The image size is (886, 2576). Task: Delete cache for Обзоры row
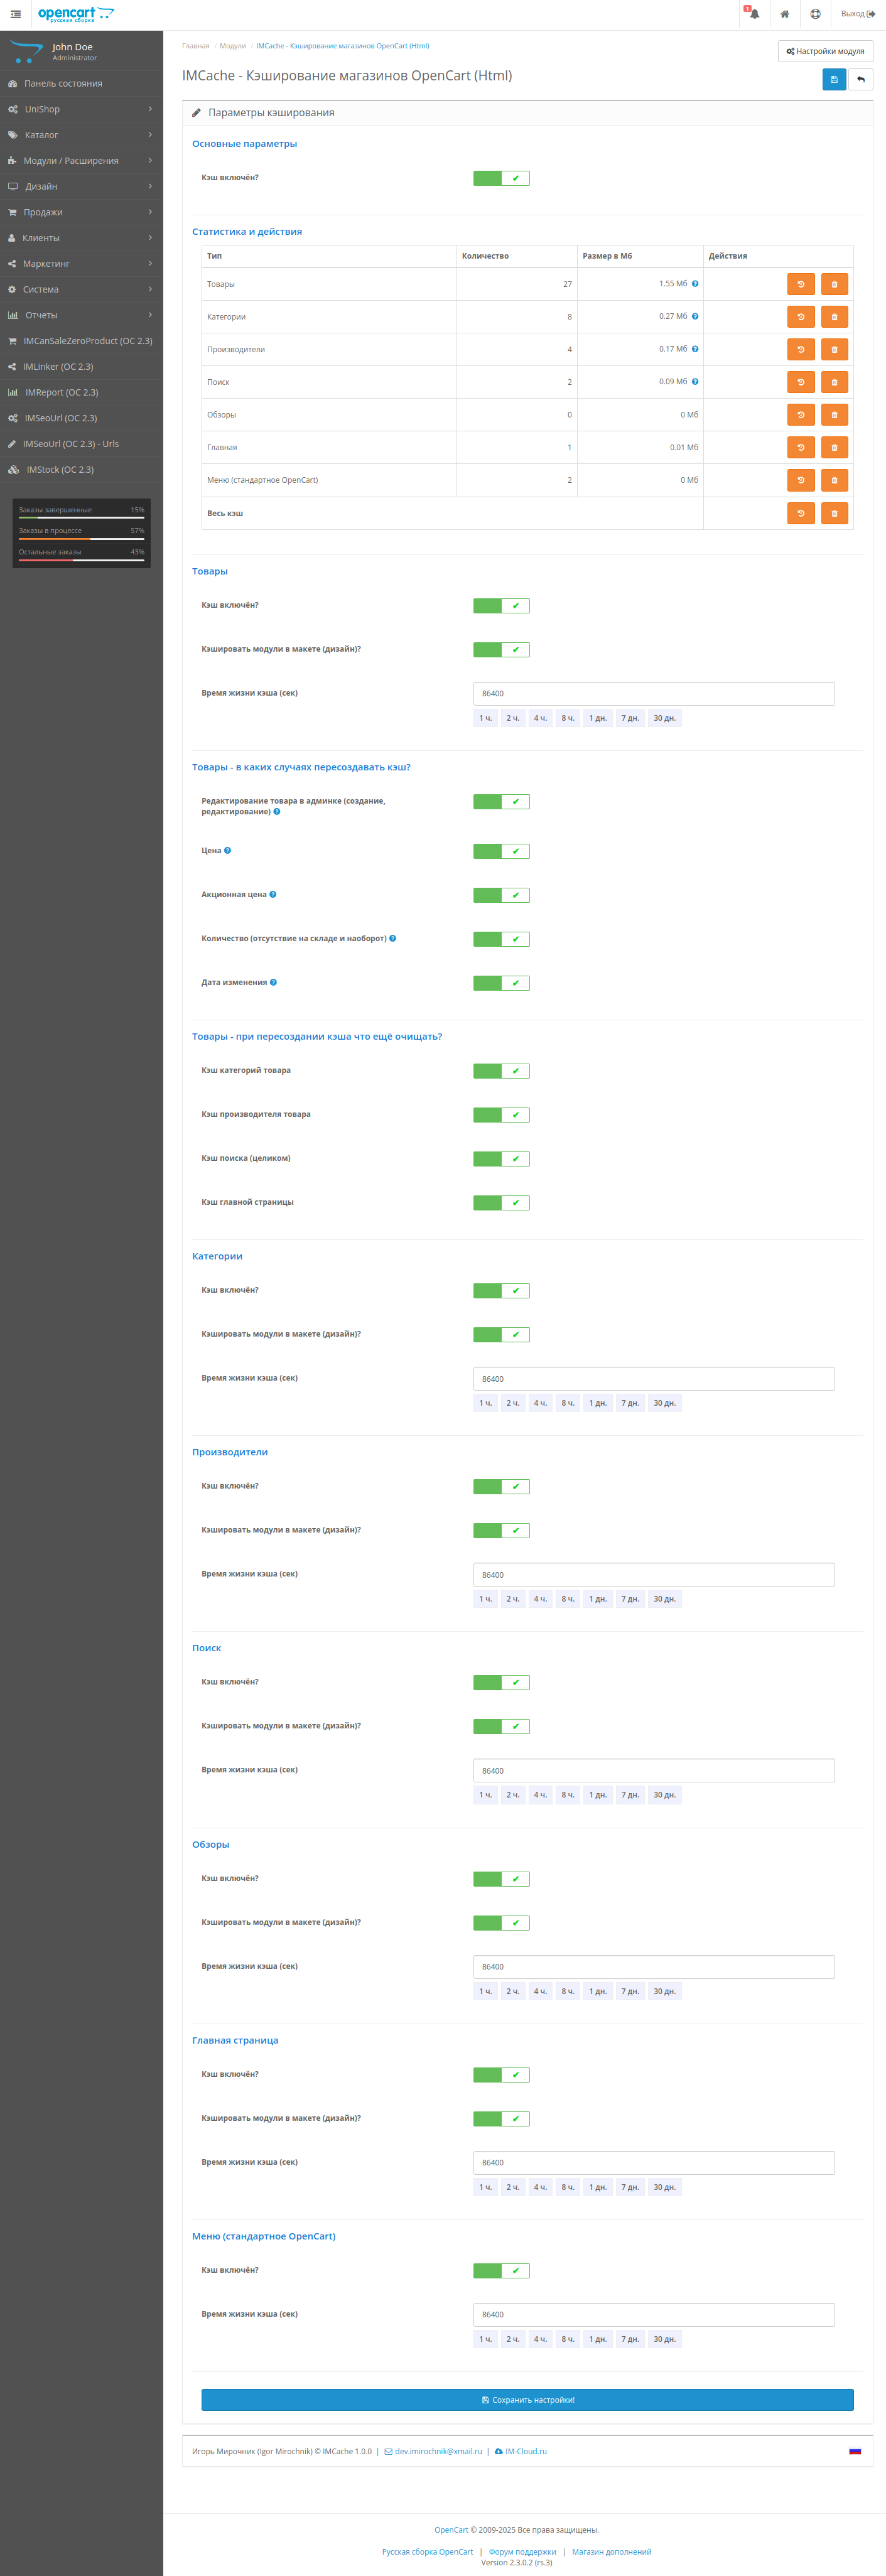pos(834,415)
